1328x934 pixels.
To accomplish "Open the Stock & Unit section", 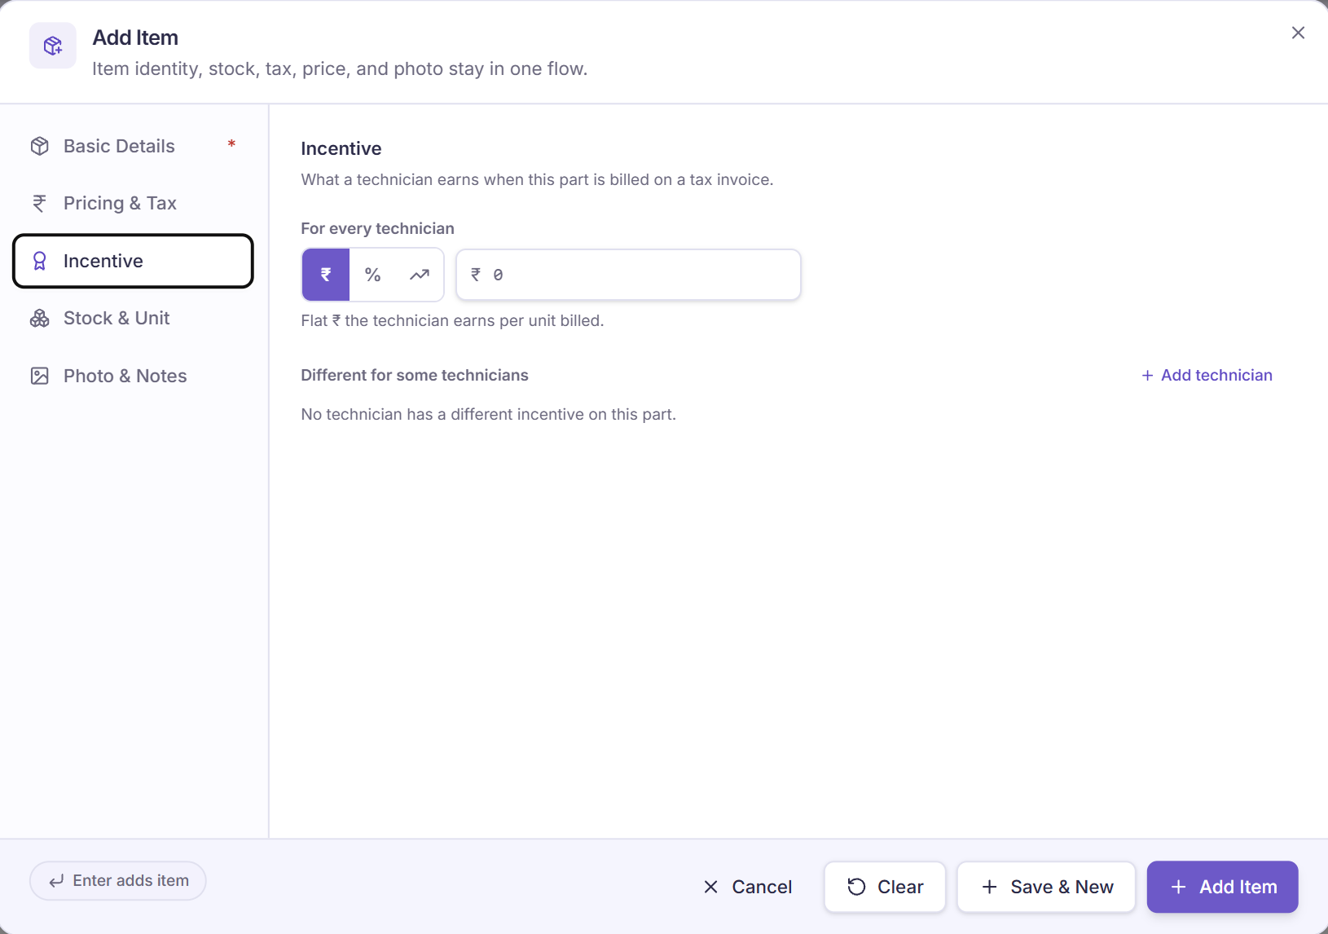I will click(133, 318).
